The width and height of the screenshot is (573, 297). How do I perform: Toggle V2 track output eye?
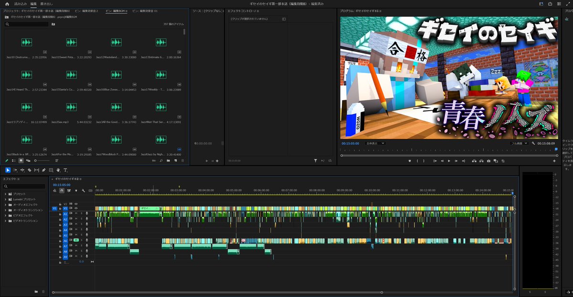click(76, 204)
